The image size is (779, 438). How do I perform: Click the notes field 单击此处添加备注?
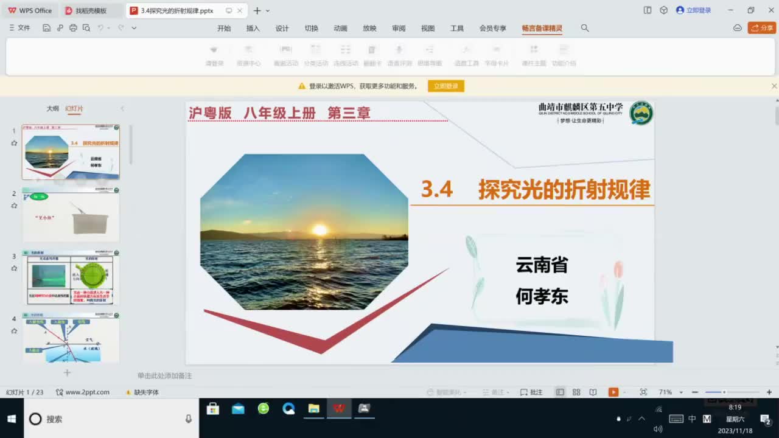click(165, 376)
